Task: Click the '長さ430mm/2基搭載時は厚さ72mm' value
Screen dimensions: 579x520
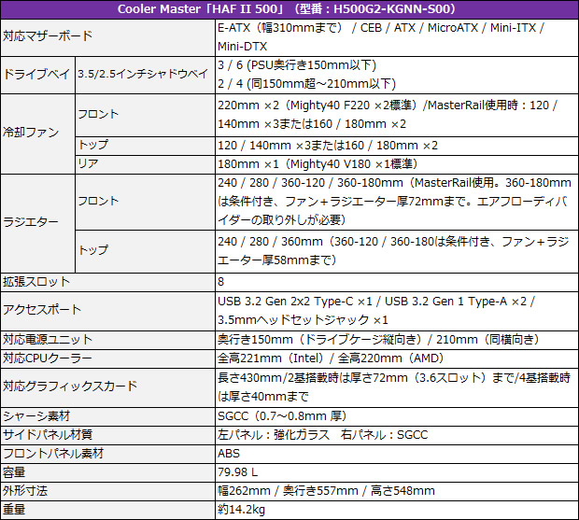Action: (x=397, y=387)
